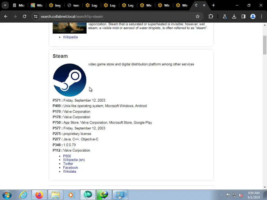Open Chrome three-dot menu
The height and width of the screenshot is (200, 267).
(262, 16)
